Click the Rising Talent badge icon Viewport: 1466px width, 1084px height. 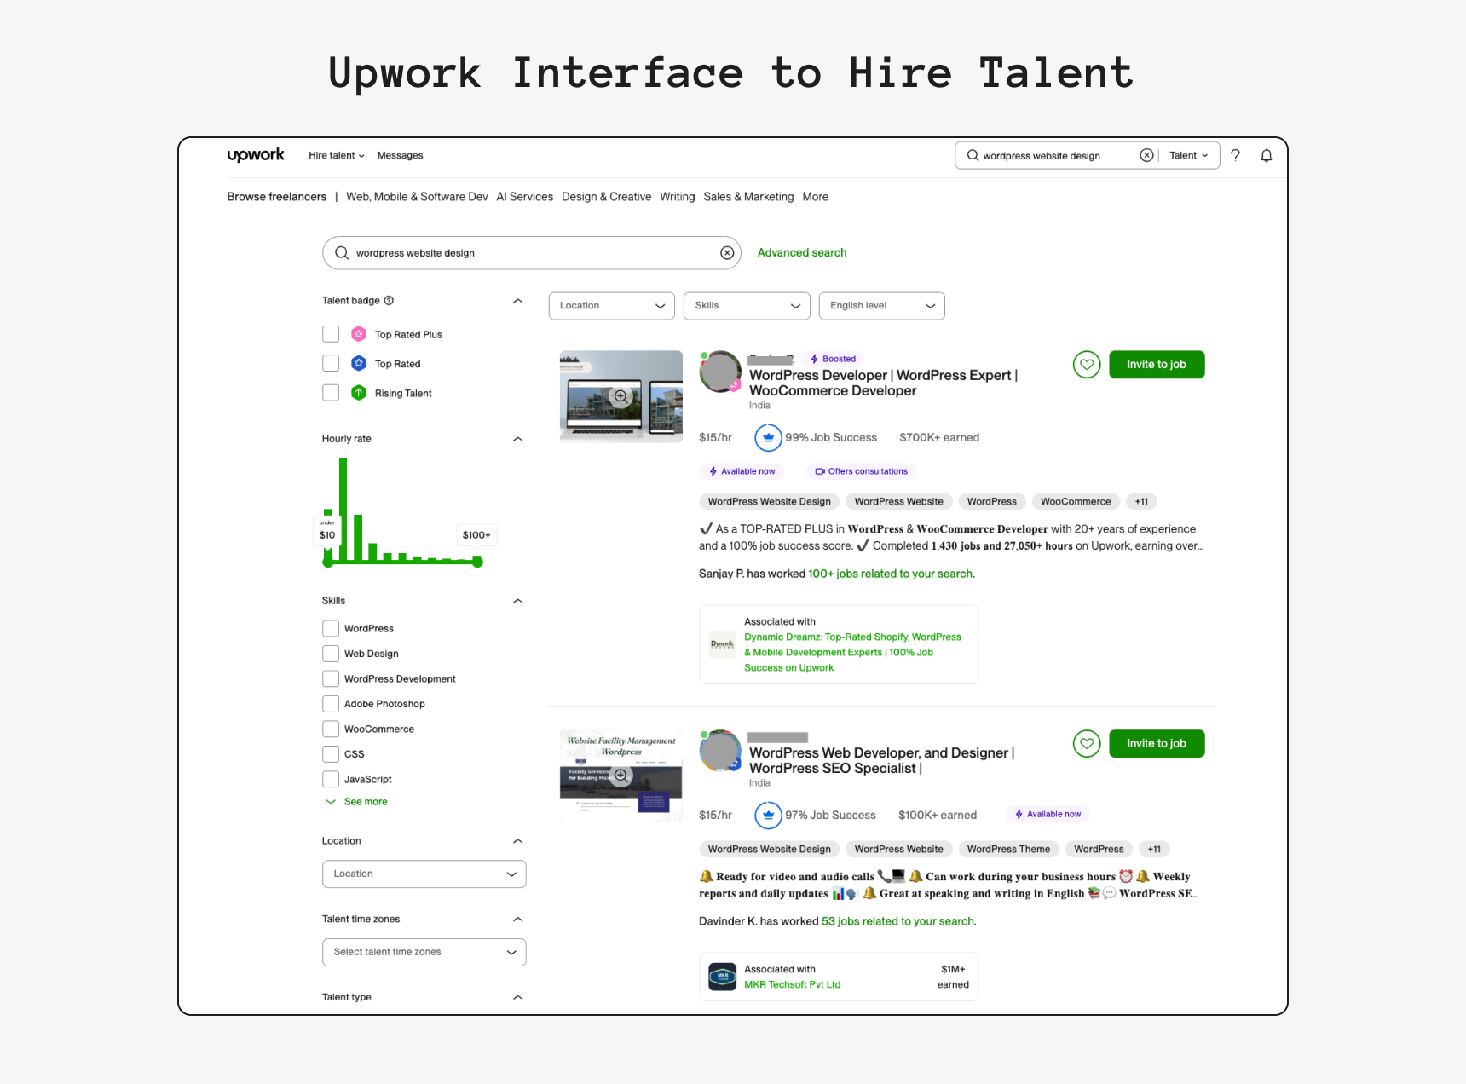coord(359,393)
